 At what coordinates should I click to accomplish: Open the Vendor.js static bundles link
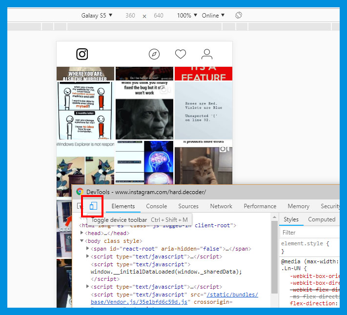click(x=174, y=298)
